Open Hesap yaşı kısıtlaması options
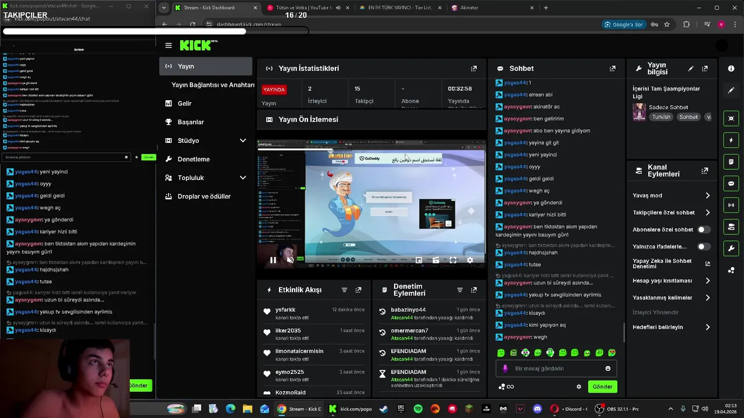 [671, 280]
